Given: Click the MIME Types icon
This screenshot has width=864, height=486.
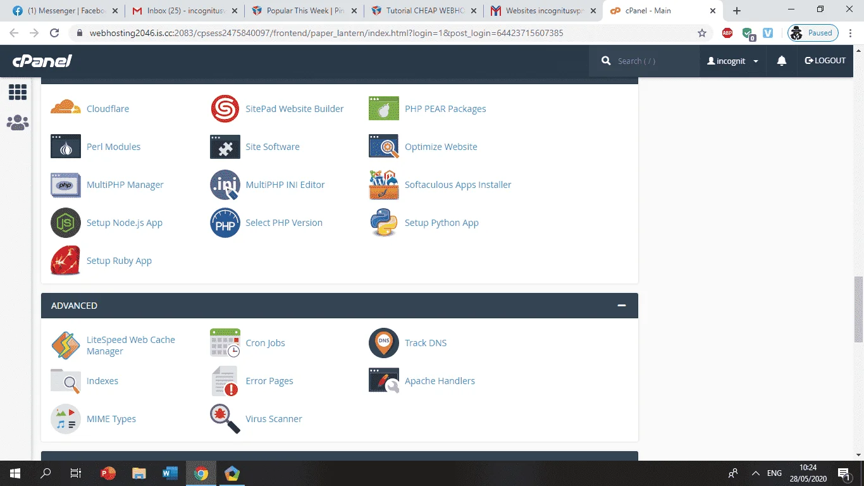Looking at the screenshot, I should click(x=66, y=419).
